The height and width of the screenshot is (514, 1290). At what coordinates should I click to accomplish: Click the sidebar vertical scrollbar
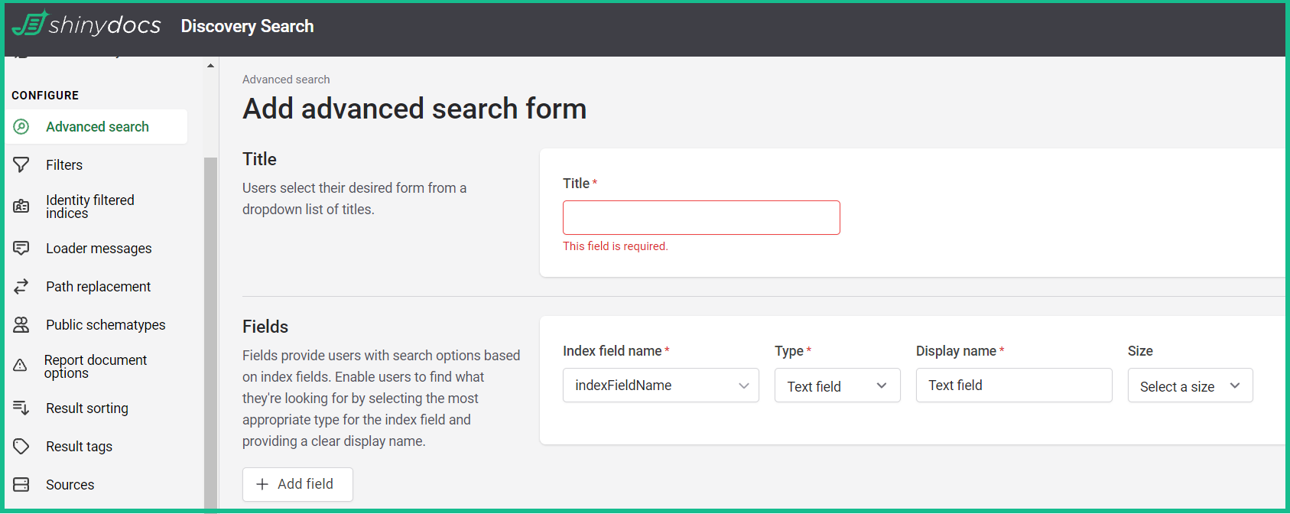pos(210,329)
